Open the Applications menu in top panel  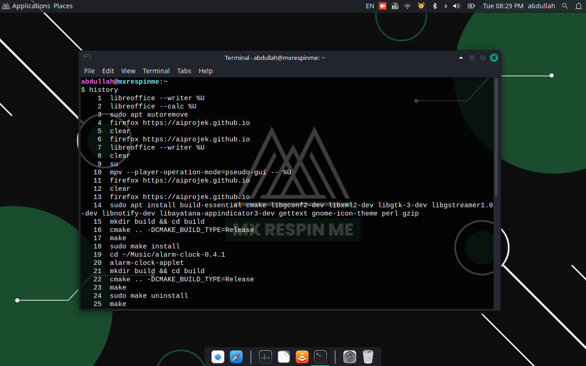click(26, 6)
